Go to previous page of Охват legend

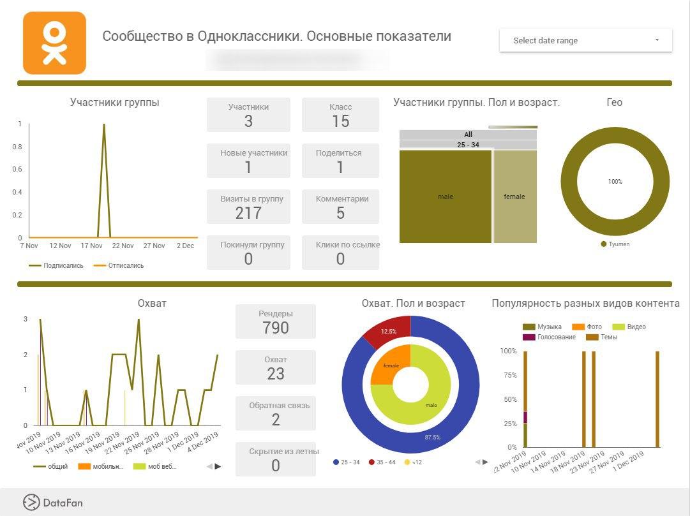coord(209,466)
